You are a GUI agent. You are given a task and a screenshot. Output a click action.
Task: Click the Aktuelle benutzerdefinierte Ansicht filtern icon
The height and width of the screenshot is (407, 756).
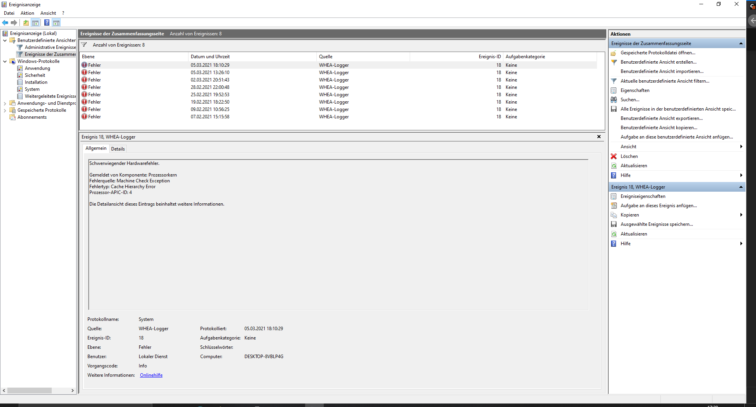tap(614, 81)
